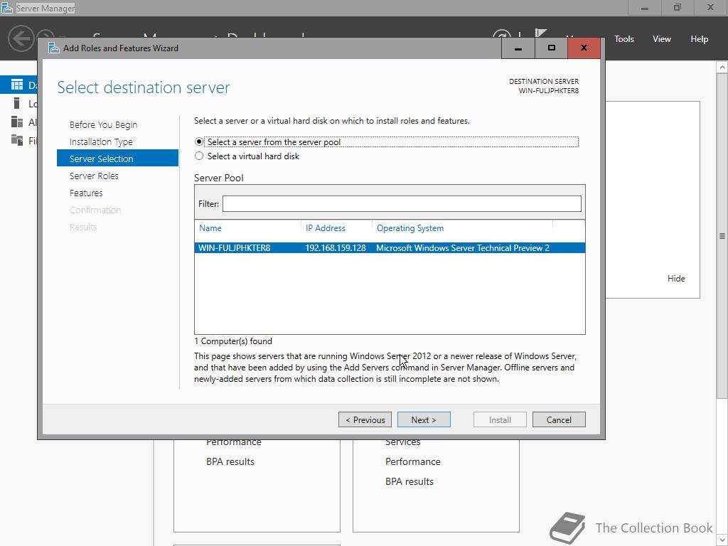Click Hide link in Server Manager dashboard
Screen dimensions: 728x546
click(x=676, y=279)
